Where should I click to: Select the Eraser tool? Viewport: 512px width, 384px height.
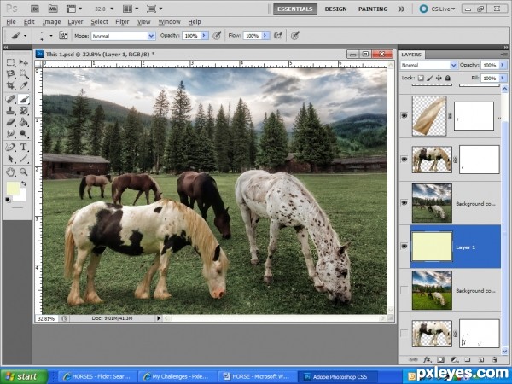point(10,122)
